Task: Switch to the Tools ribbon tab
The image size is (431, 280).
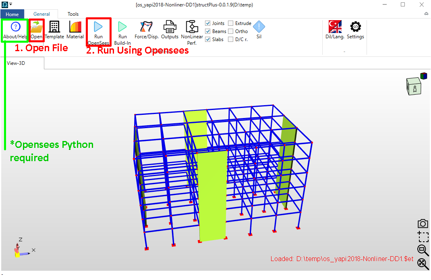Action: coord(73,14)
